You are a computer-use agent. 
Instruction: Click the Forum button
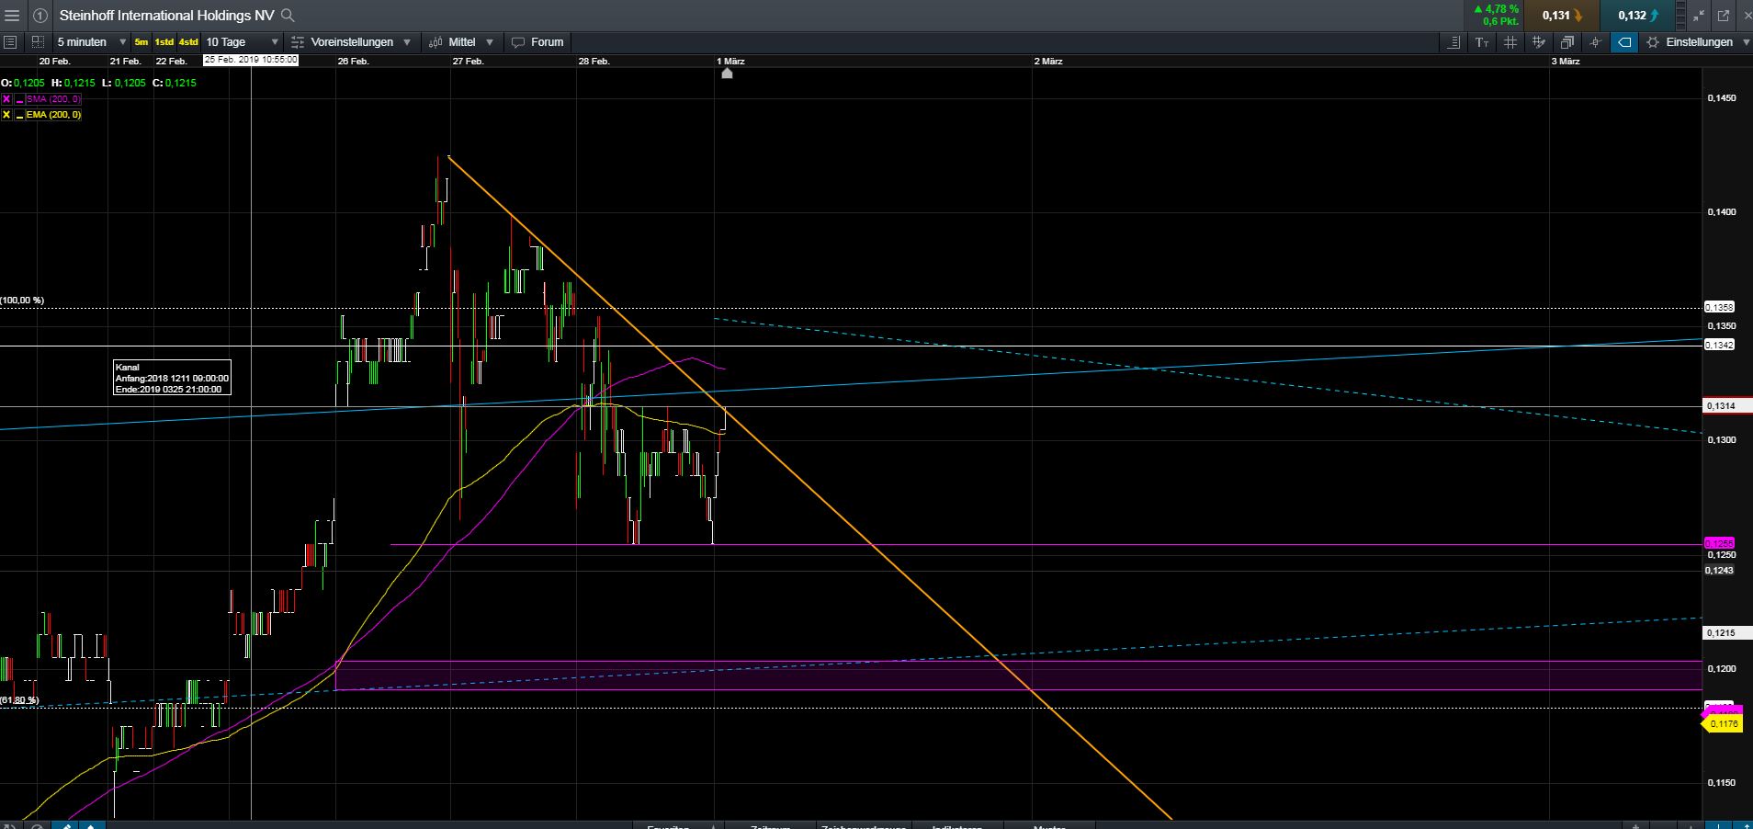pyautogui.click(x=538, y=42)
